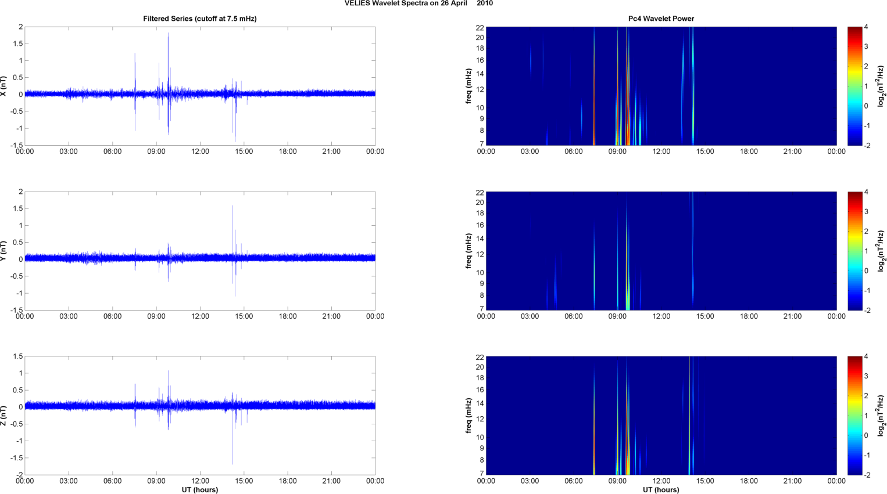Screen dimensions: 887x494
Task: Select the Pc4 Wavelet Power title
Action: (661, 19)
